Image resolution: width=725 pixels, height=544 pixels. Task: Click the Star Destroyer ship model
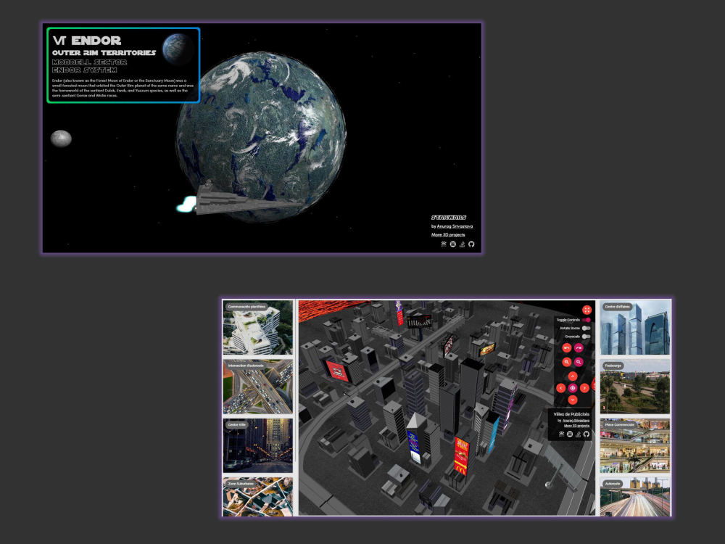tap(241, 200)
